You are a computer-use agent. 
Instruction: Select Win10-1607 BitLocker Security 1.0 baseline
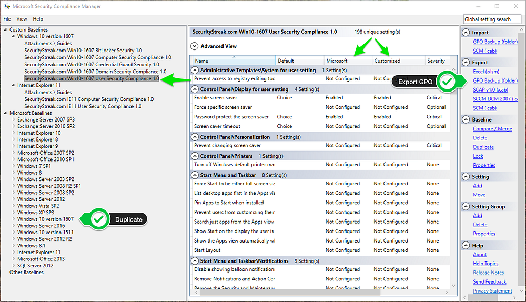(x=83, y=51)
